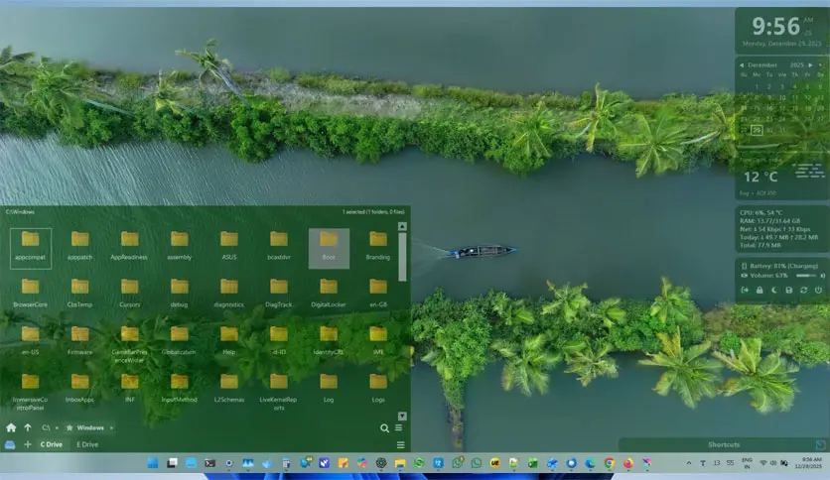The width and height of the screenshot is (830, 480).
Task: Click file list scroll down arrow
Action: (x=402, y=417)
